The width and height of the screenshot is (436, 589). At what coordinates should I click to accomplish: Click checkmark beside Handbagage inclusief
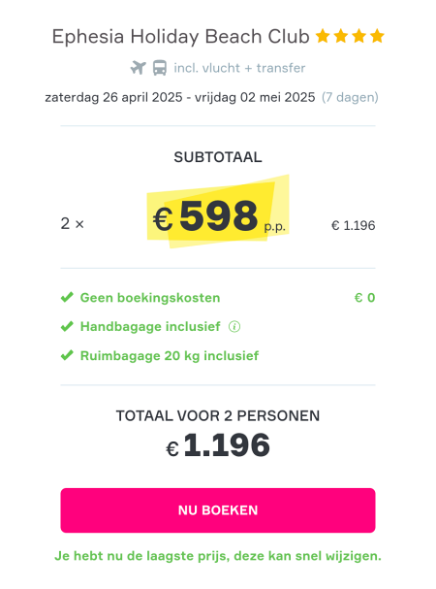67,326
